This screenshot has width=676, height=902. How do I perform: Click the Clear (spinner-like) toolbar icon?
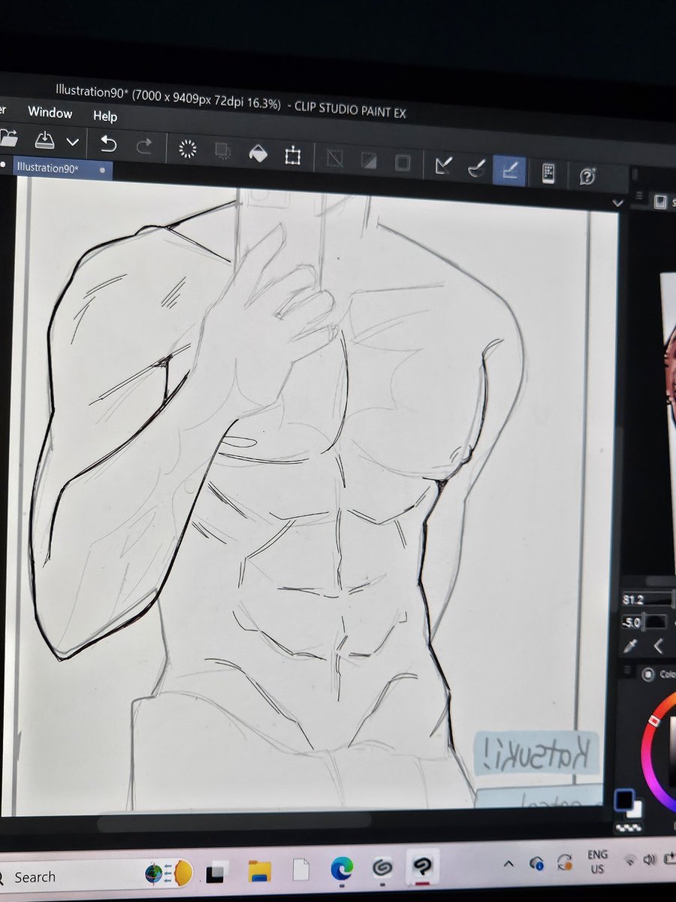187,149
